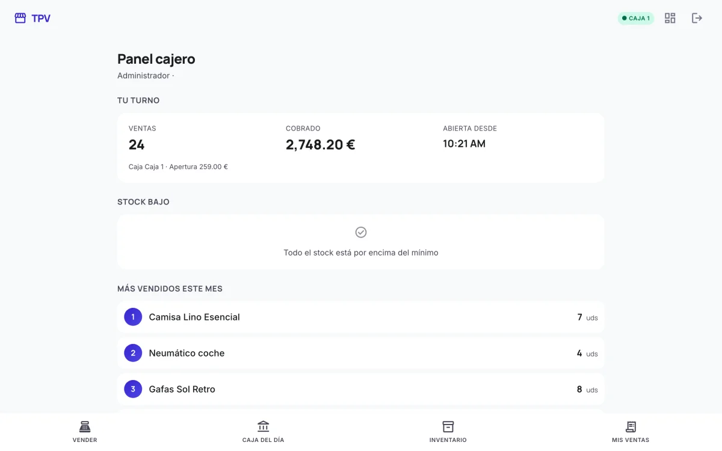The width and height of the screenshot is (722, 451).
Task: Select the Neumático coche row
Action: pos(360,353)
